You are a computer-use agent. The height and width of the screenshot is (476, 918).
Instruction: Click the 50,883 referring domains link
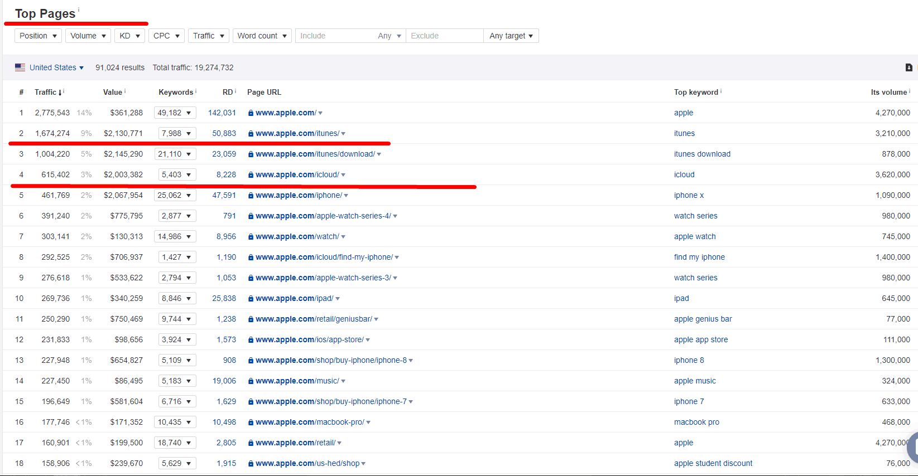click(x=224, y=133)
